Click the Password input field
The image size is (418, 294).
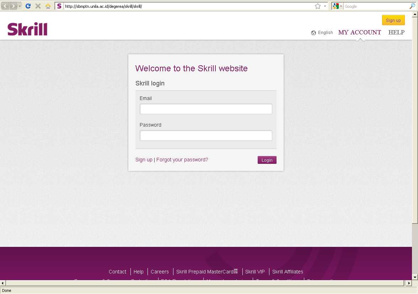pyautogui.click(x=206, y=135)
